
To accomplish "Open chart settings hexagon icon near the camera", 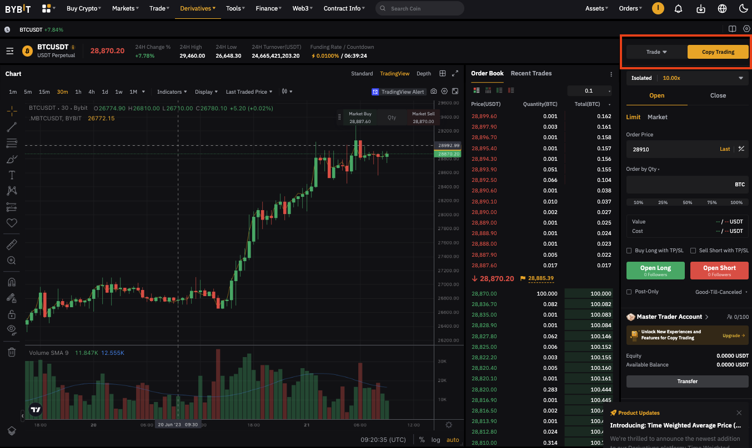I will click(445, 91).
